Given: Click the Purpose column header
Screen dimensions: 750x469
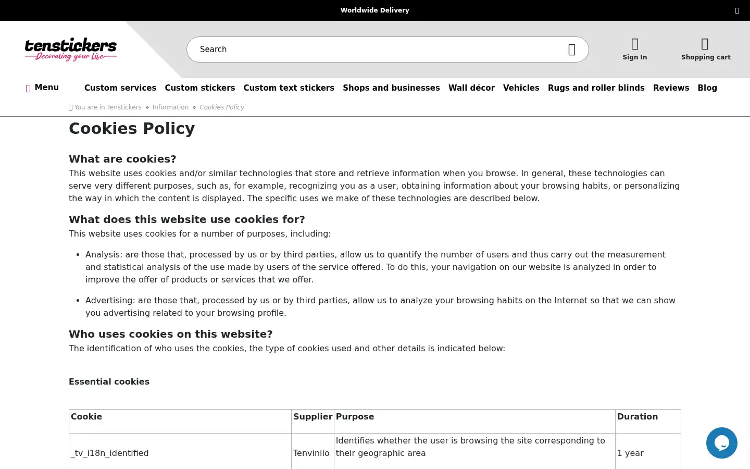Looking at the screenshot, I should pos(474,422).
